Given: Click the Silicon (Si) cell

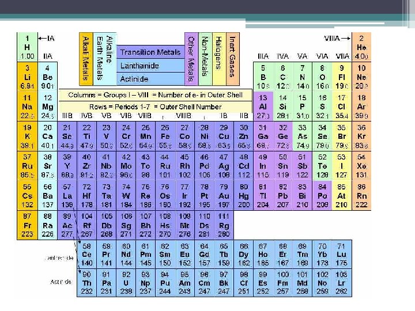Looking at the screenshot, I should coord(283,107).
